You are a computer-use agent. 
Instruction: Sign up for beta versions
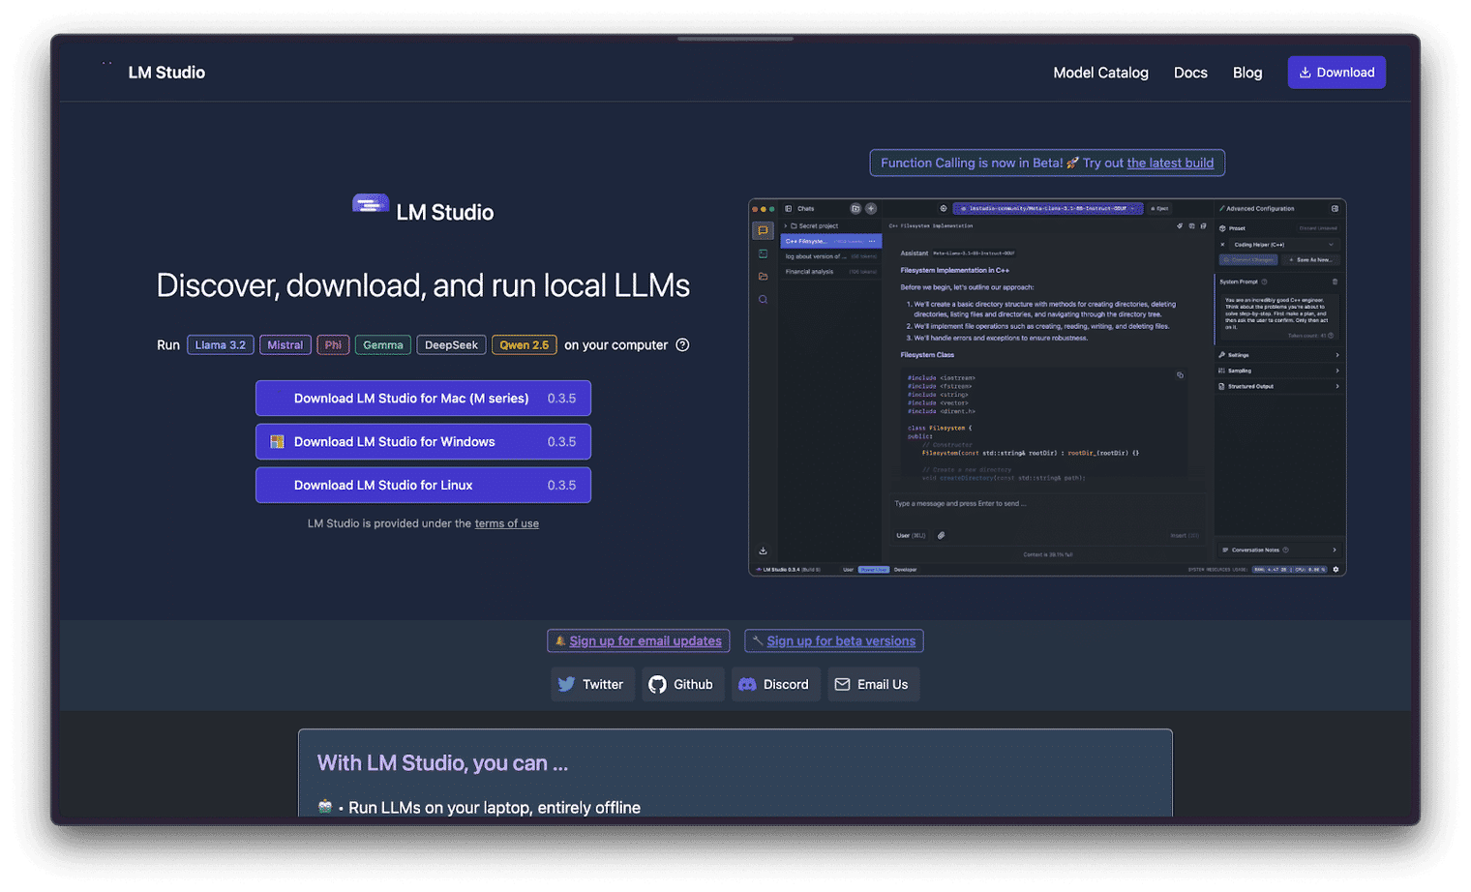click(834, 641)
